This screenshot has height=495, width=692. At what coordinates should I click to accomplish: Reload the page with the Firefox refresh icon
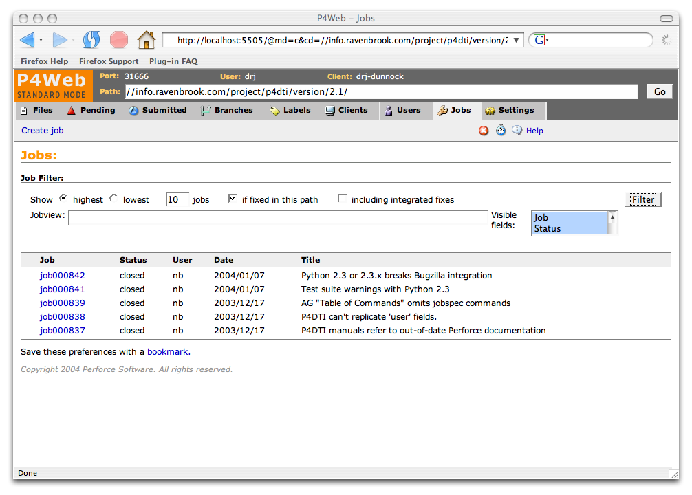[91, 40]
